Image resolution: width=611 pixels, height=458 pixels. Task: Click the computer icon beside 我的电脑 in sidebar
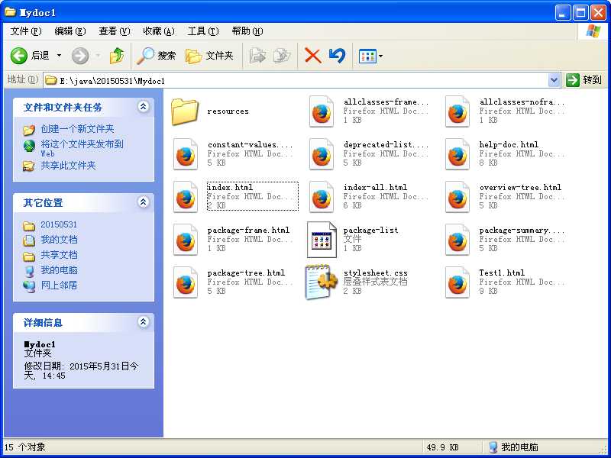(29, 270)
